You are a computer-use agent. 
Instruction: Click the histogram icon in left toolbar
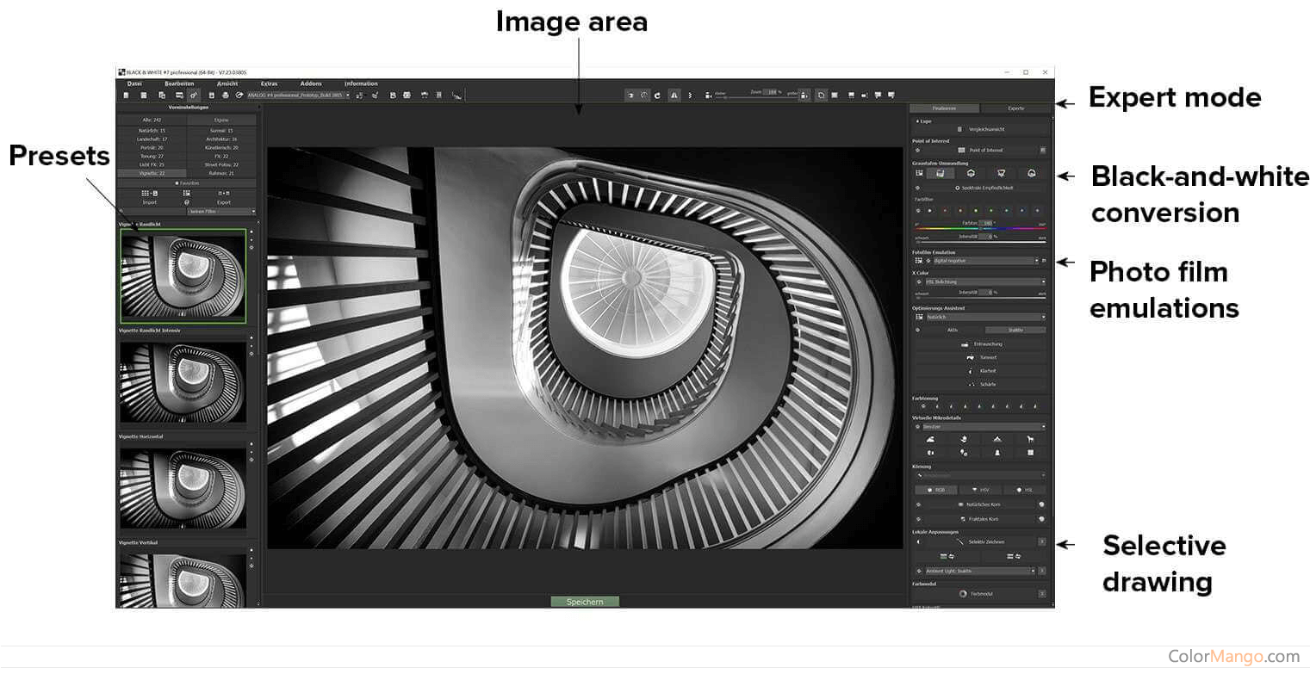click(x=456, y=96)
